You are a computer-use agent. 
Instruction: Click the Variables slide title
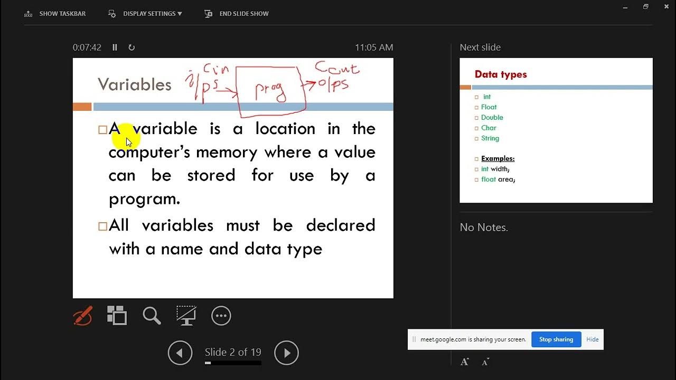[x=135, y=84]
